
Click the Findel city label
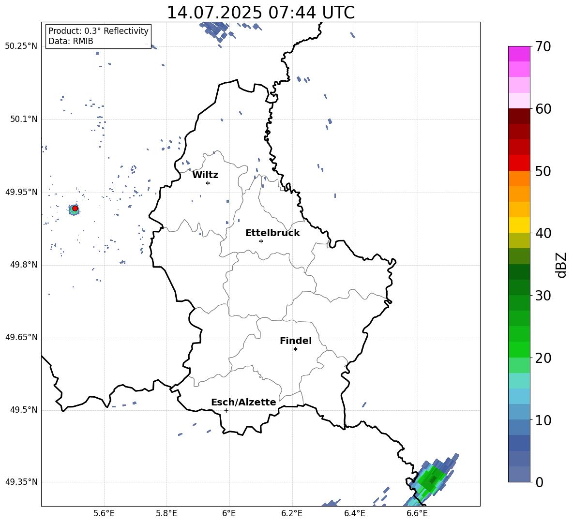click(296, 341)
